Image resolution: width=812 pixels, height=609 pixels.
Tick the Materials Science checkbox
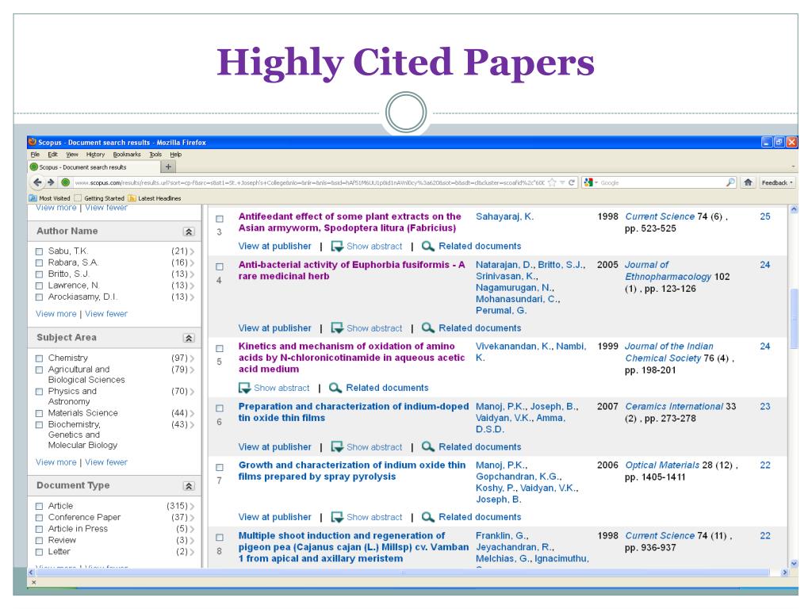[x=39, y=413]
